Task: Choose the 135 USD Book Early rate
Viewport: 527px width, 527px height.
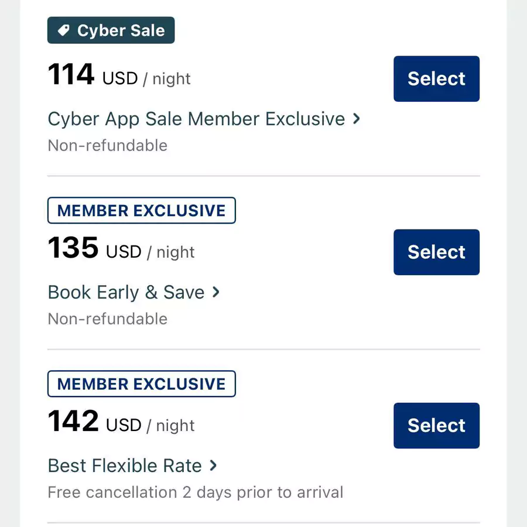Action: (436, 252)
